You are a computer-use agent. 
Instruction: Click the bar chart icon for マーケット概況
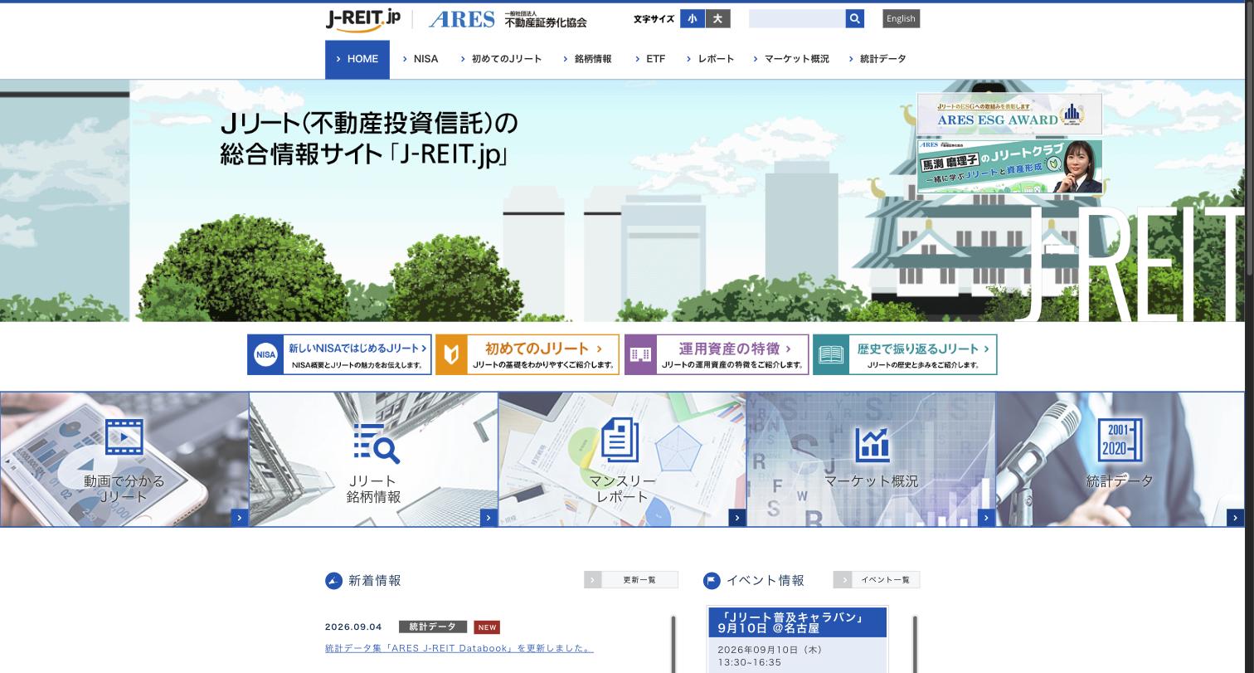pyautogui.click(x=872, y=444)
